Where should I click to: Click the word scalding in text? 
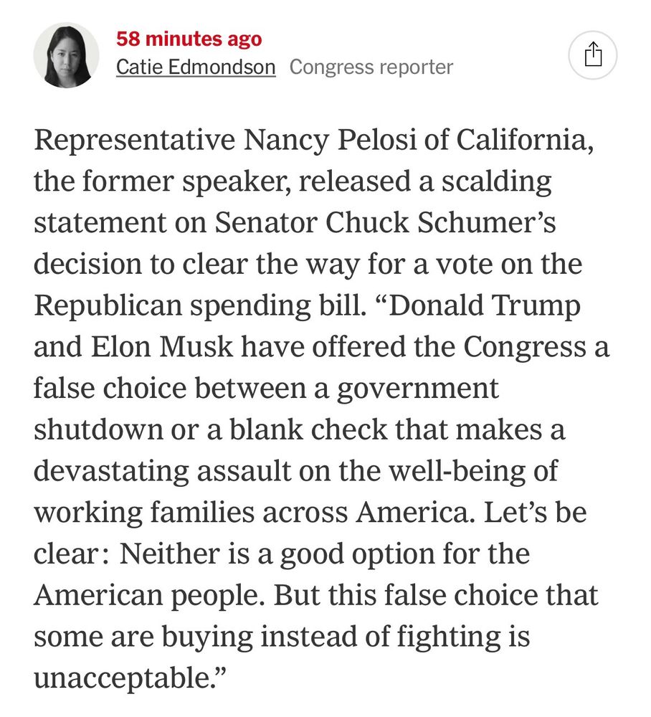(x=483, y=182)
